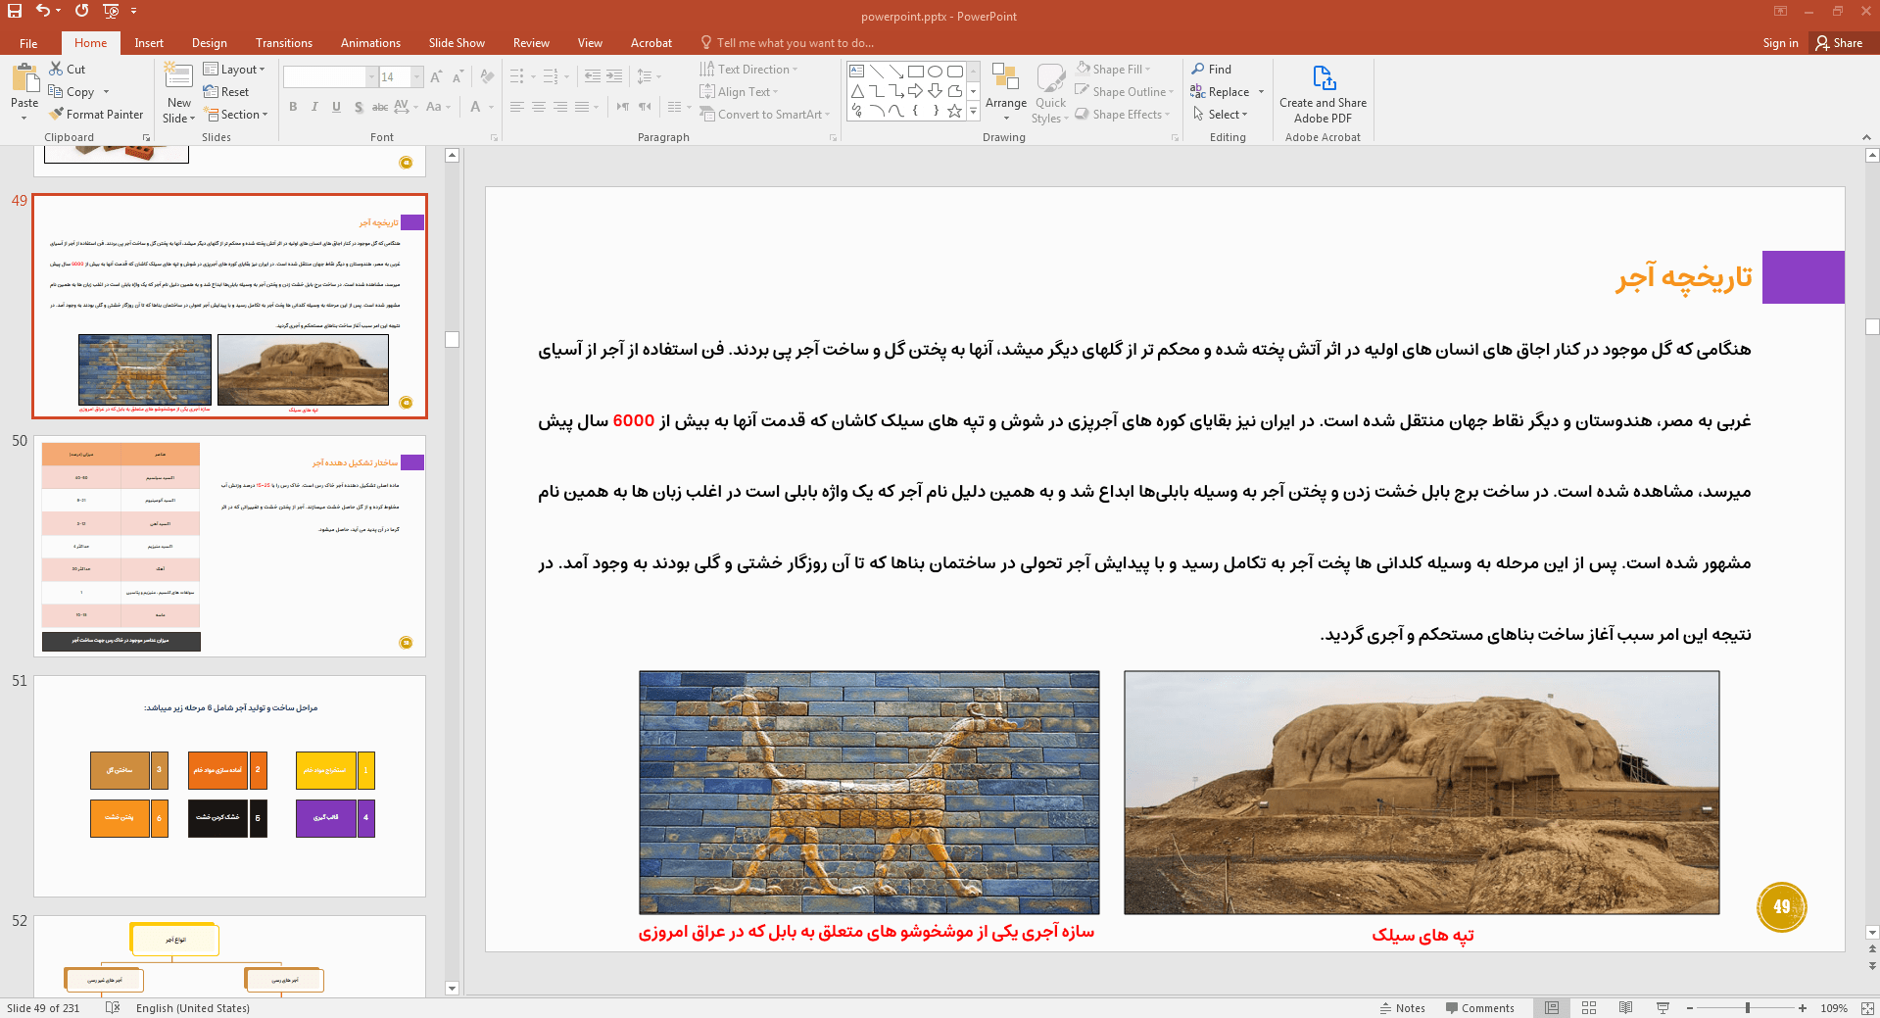Click zoom in plus button
The height and width of the screenshot is (1018, 1880).
point(1803,1008)
